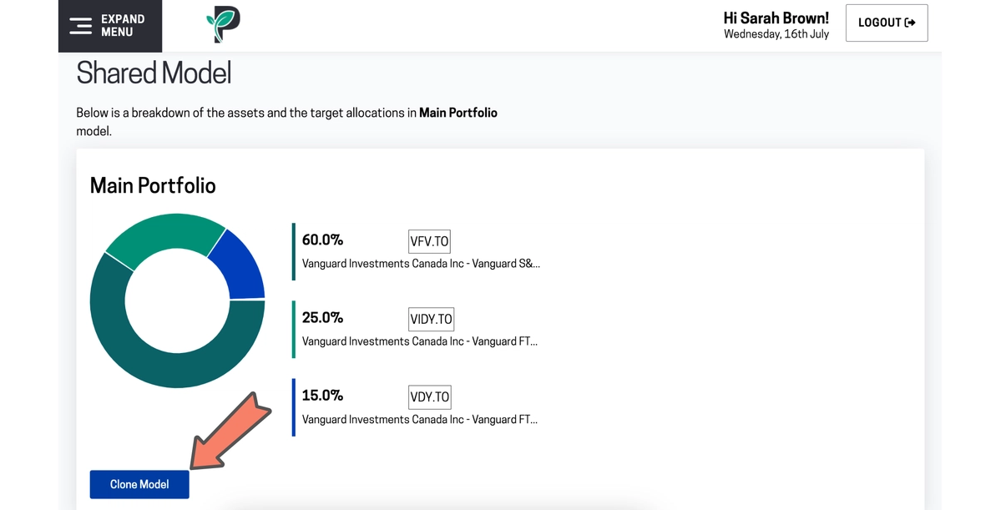Image resolution: width=1001 pixels, height=510 pixels.
Task: Select the VFV.TO ticker tag
Action: point(429,241)
